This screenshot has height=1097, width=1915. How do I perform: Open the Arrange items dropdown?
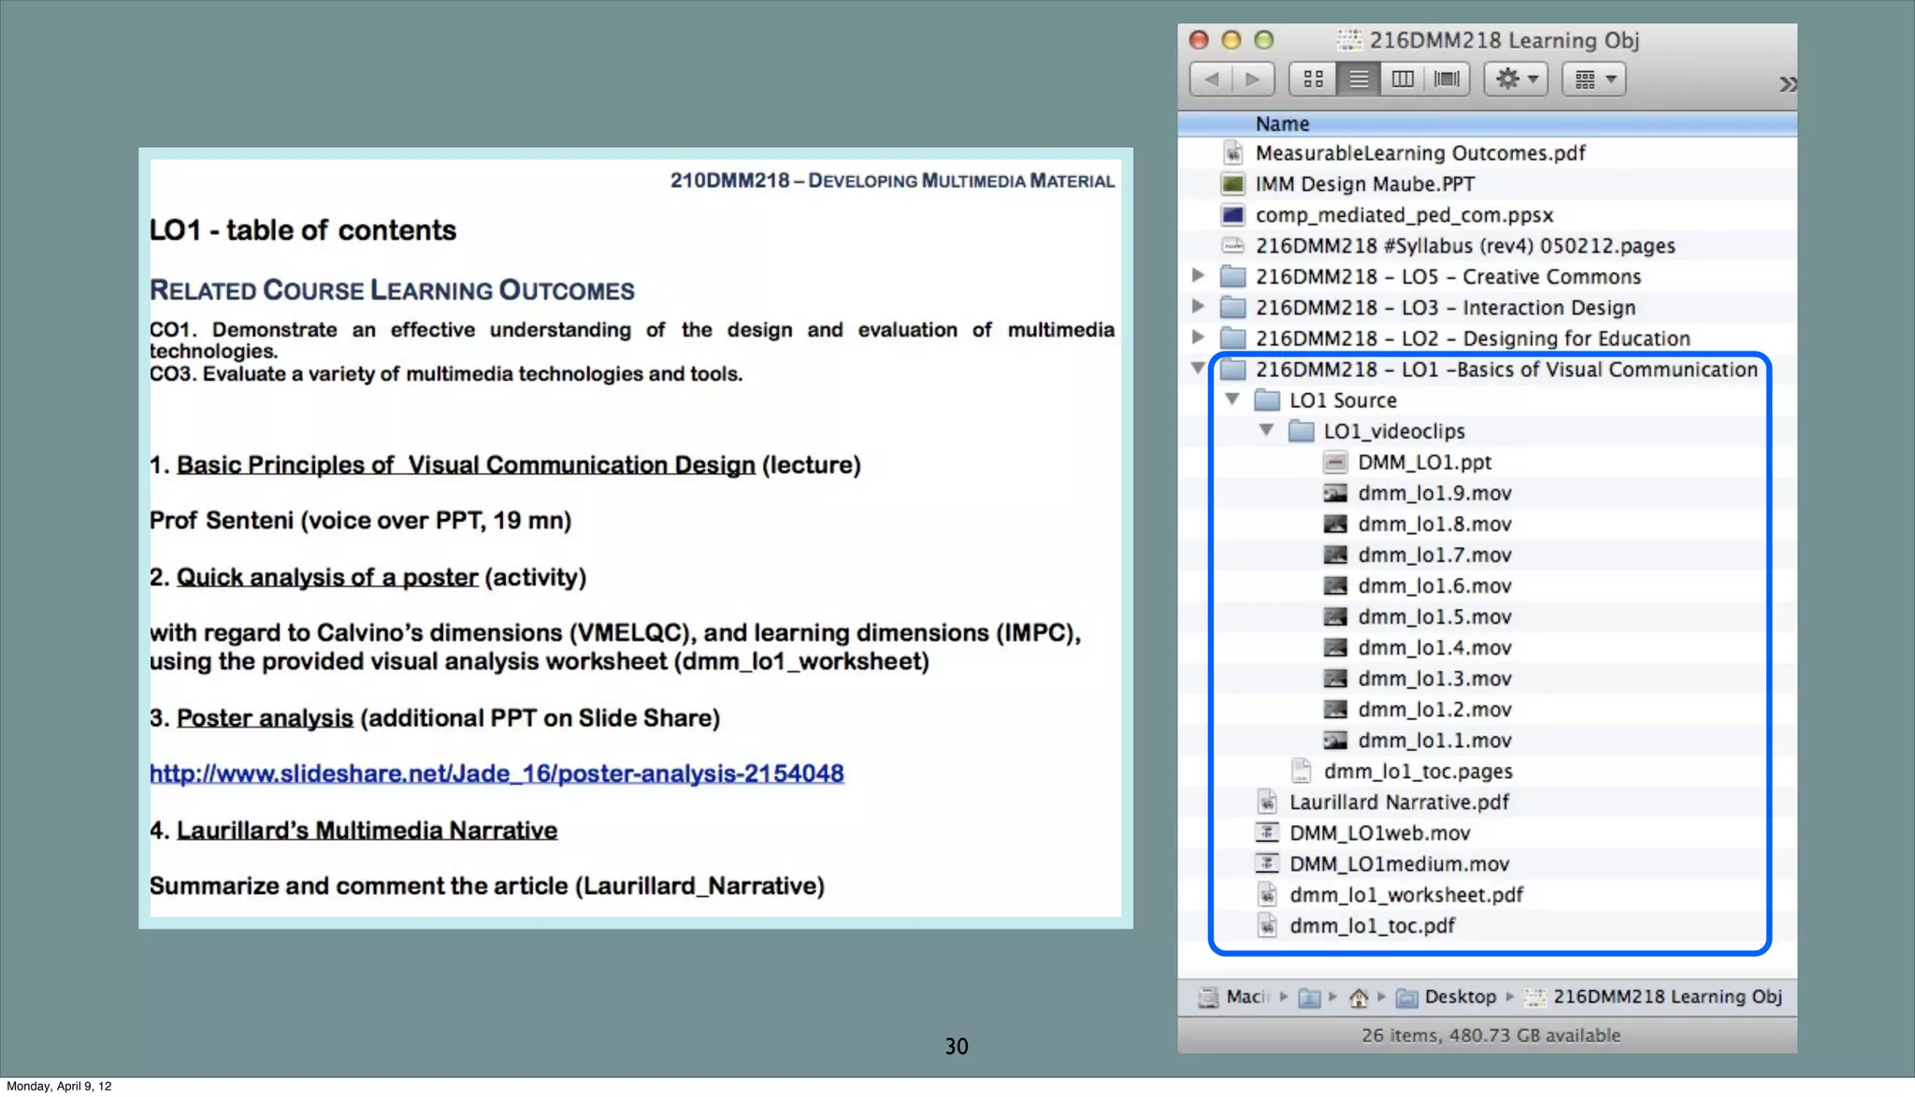tap(1594, 79)
